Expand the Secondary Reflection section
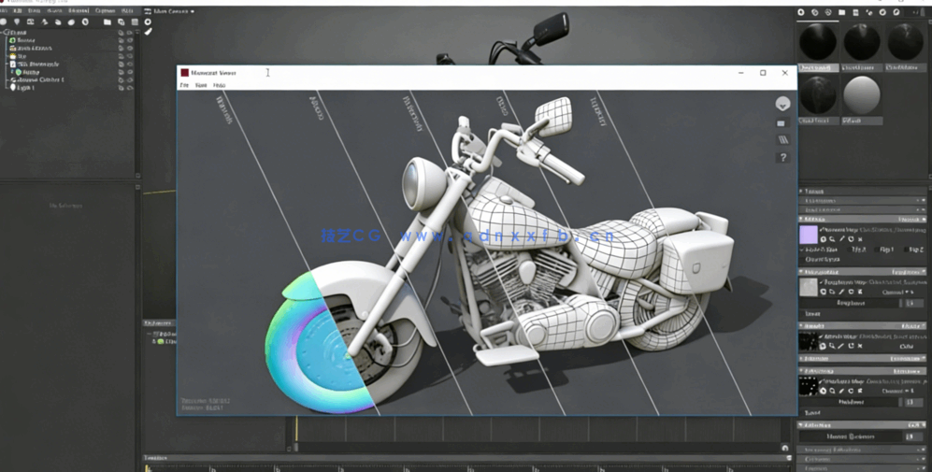The height and width of the screenshot is (472, 932). 862,450
